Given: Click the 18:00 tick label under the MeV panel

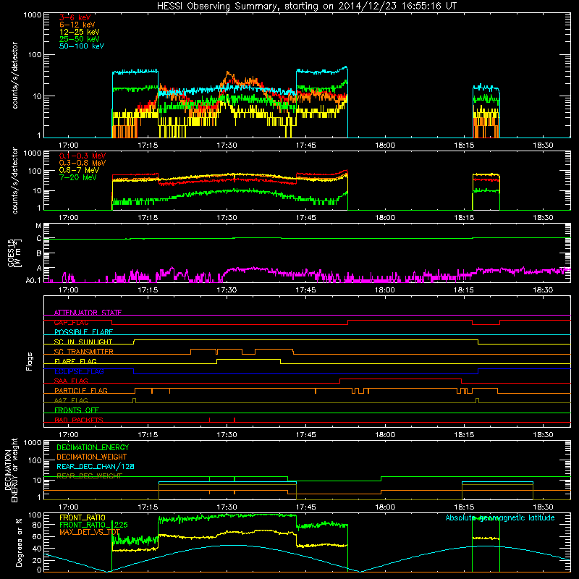Looking at the screenshot, I should 385,218.
